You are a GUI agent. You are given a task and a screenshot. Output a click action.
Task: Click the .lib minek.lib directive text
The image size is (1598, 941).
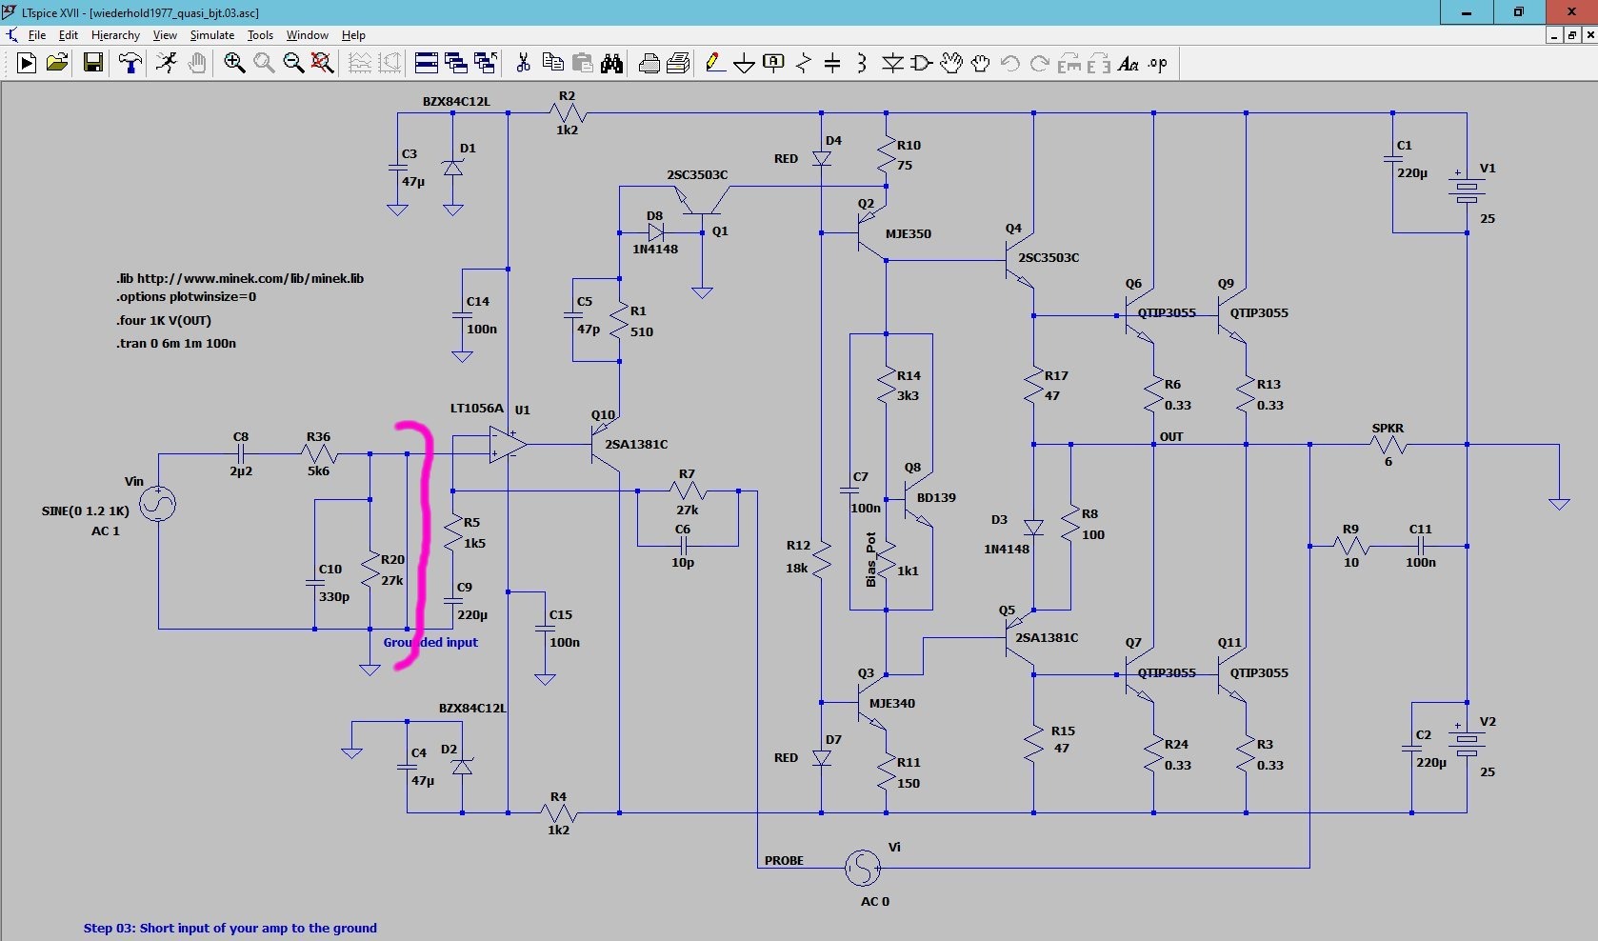click(x=240, y=278)
